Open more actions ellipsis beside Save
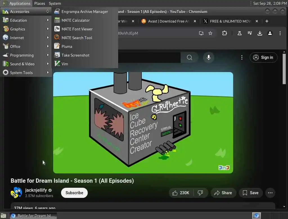This screenshot has width=288, height=219. coord(270,193)
